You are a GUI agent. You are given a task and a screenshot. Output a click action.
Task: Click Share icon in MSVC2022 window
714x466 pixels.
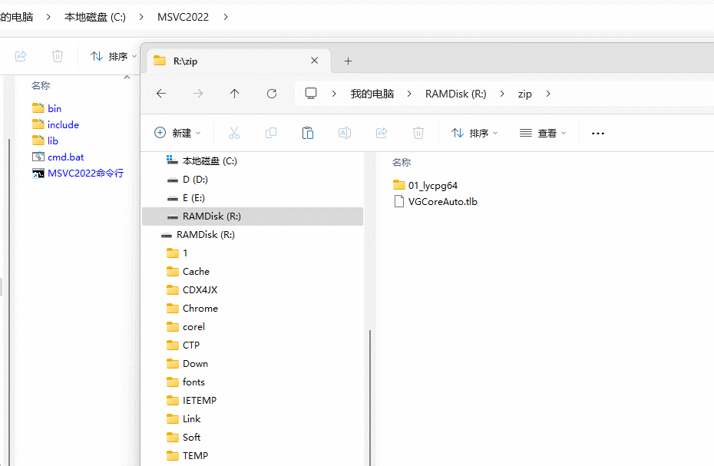pyautogui.click(x=21, y=56)
